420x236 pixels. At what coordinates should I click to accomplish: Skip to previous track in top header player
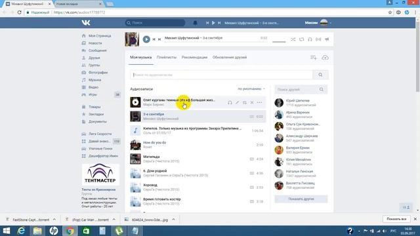tap(207, 23)
